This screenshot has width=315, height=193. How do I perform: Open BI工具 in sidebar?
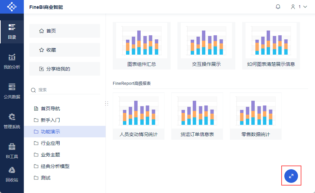pos(12,151)
